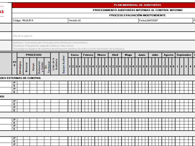Select week 1 under Agosto
The height and width of the screenshot is (146, 195).
163,66
